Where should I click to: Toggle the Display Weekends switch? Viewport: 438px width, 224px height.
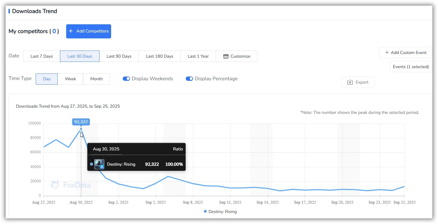pos(126,79)
